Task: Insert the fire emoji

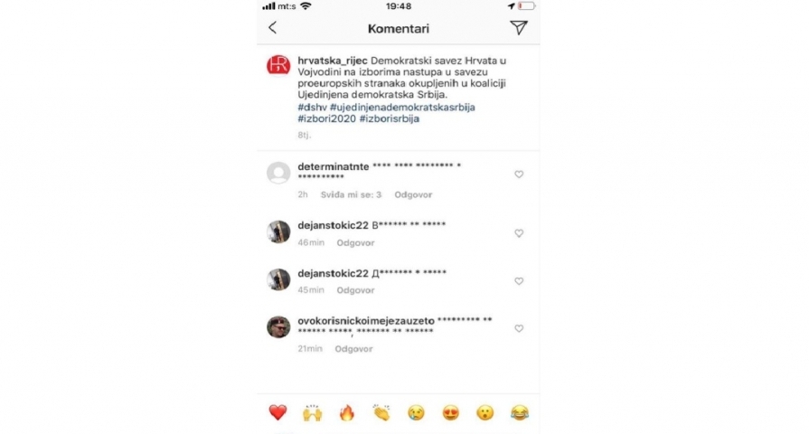Action: tap(347, 412)
